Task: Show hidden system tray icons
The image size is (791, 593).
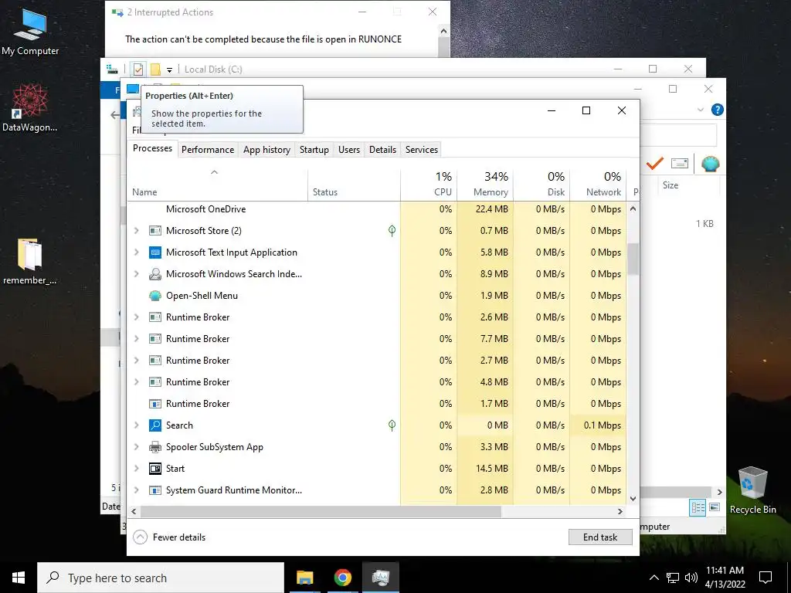Action: (654, 578)
